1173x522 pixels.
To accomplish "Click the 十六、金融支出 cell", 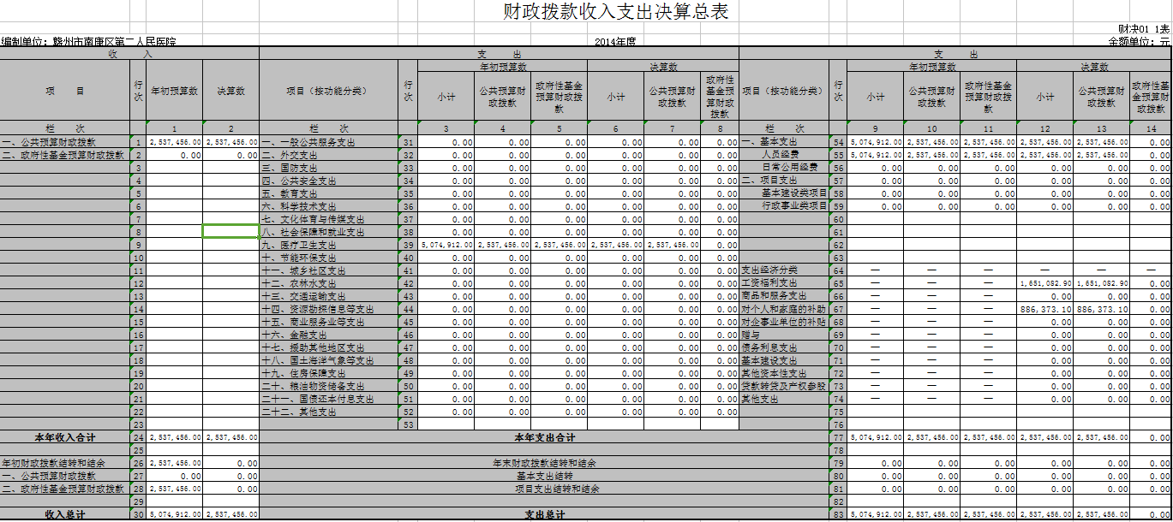I will [x=329, y=335].
